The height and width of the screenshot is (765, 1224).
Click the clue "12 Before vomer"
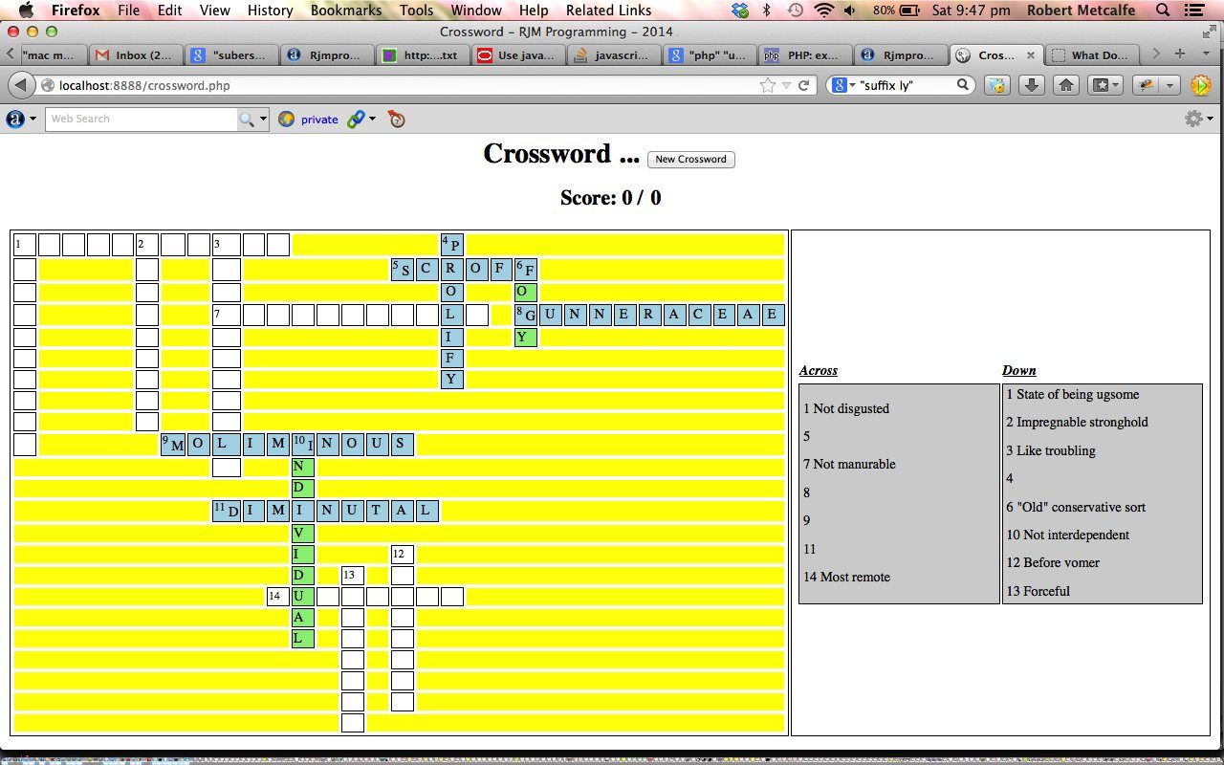tap(1053, 562)
